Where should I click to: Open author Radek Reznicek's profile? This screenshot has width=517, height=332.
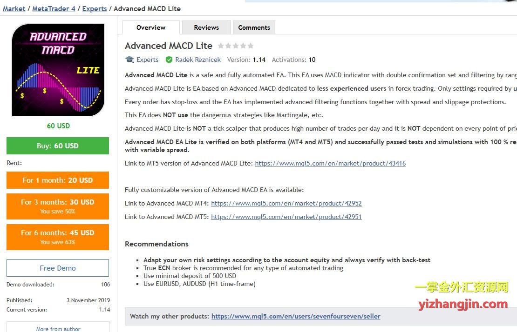[197, 60]
